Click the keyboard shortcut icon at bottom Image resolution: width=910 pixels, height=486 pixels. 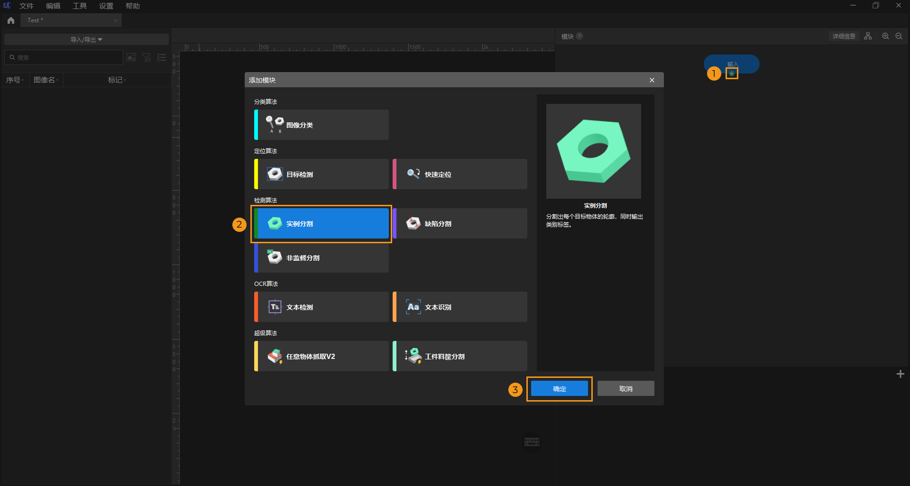click(x=532, y=442)
